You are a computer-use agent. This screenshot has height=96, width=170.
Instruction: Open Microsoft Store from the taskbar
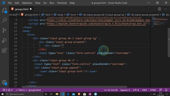coord(84,94)
